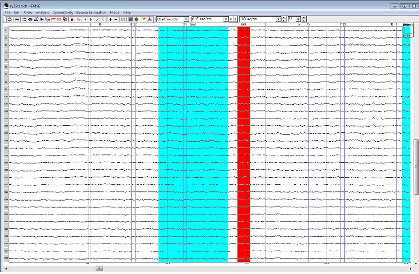The image size is (419, 274).
Task: Click the gray octagon toolbar icon
Action: click(136, 19)
